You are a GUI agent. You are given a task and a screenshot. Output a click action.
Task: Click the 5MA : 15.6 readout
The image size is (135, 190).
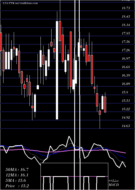pos(16,180)
